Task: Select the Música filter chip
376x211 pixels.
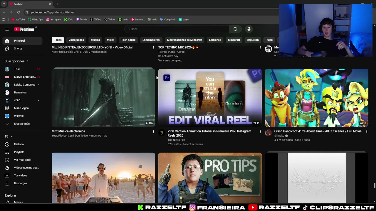Action: [x=95, y=40]
